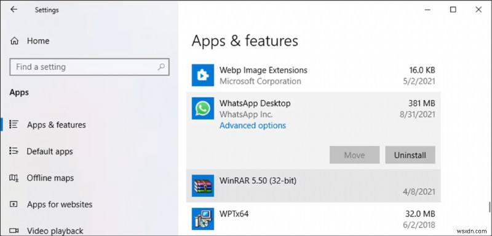Click the apps list vertical scrollbar thumb
This screenshot has height=236, width=492.
[490, 207]
